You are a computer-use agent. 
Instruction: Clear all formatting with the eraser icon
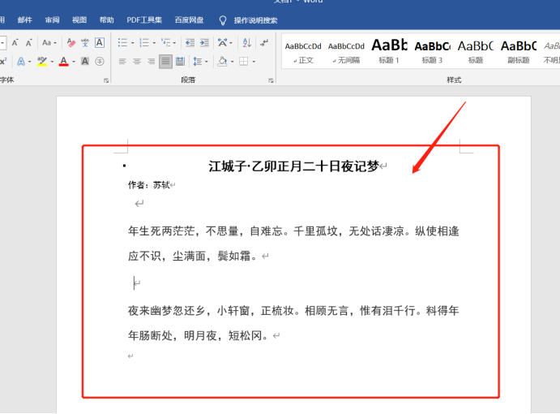71,43
